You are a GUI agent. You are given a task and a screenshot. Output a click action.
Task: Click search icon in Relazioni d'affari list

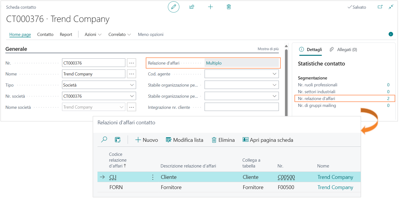[x=104, y=140]
